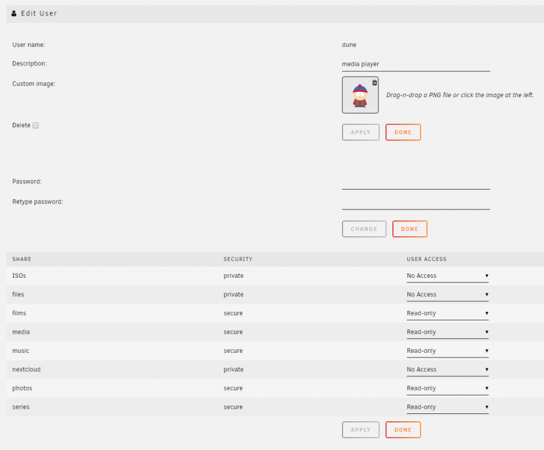544x450 pixels.
Task: Click the photos share name
Action: pyautogui.click(x=22, y=388)
